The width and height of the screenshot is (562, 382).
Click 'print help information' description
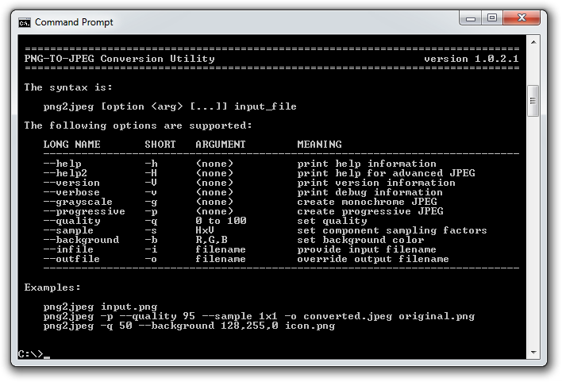point(367,164)
